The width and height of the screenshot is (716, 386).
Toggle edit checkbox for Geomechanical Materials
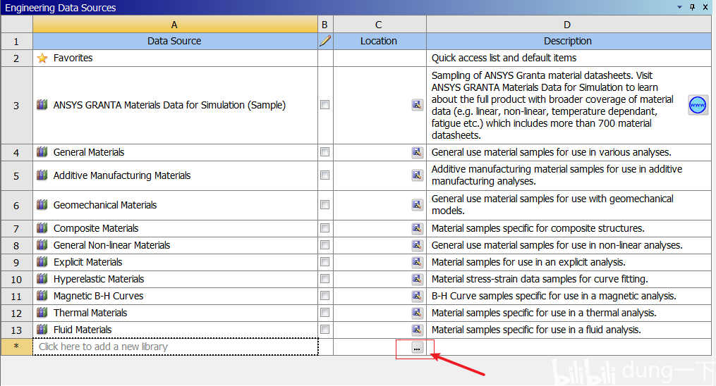coord(324,204)
